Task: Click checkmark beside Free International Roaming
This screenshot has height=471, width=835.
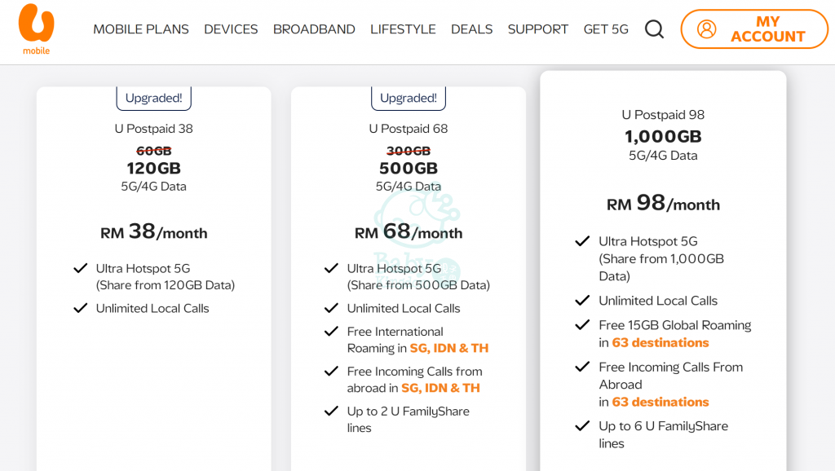Action: (331, 332)
